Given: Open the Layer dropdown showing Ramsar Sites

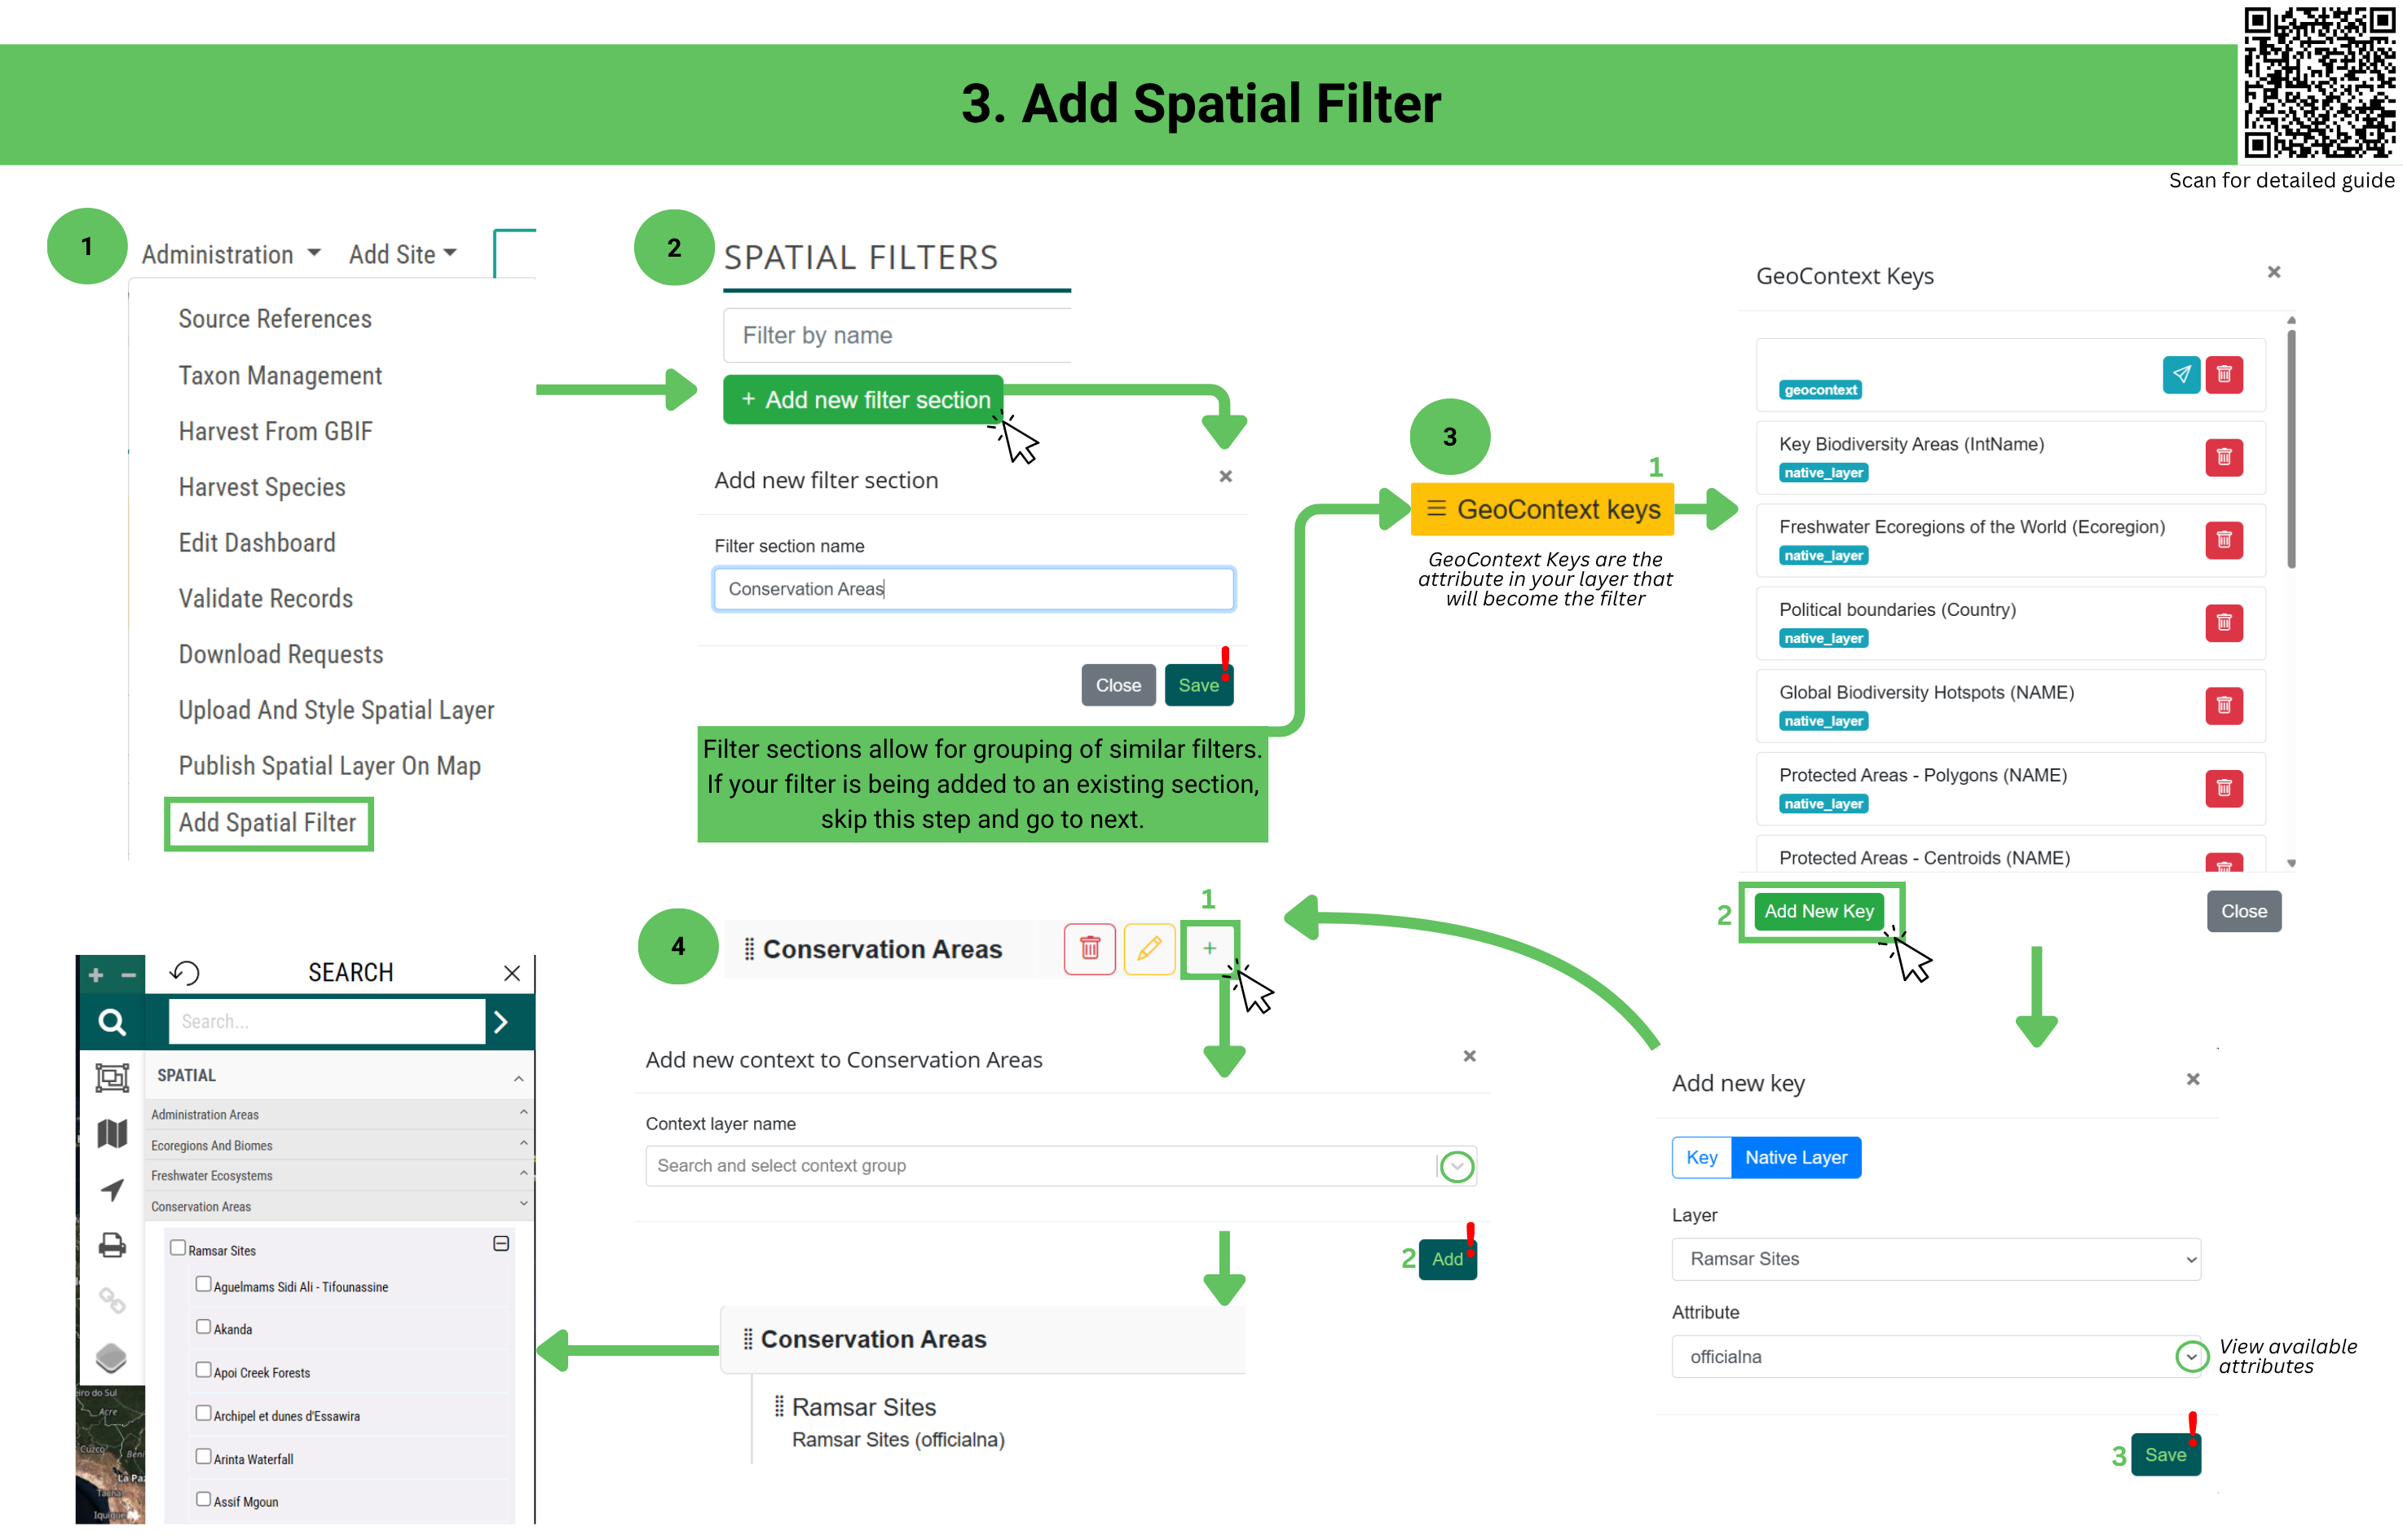Looking at the screenshot, I should tap(1936, 1259).
